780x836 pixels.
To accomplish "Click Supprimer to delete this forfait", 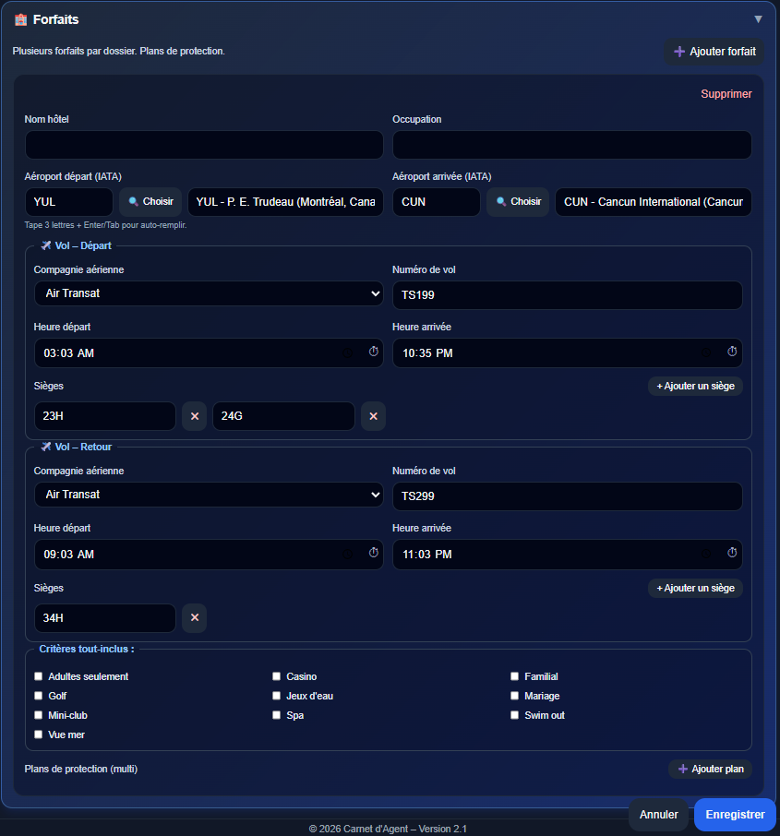I will point(726,94).
